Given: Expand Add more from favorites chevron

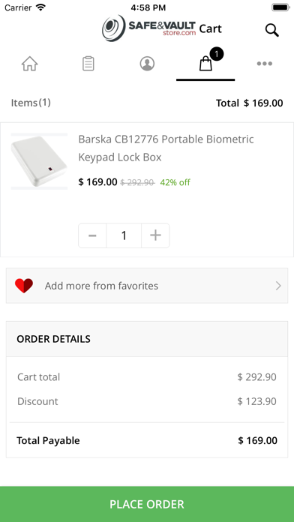Looking at the screenshot, I should point(278,286).
